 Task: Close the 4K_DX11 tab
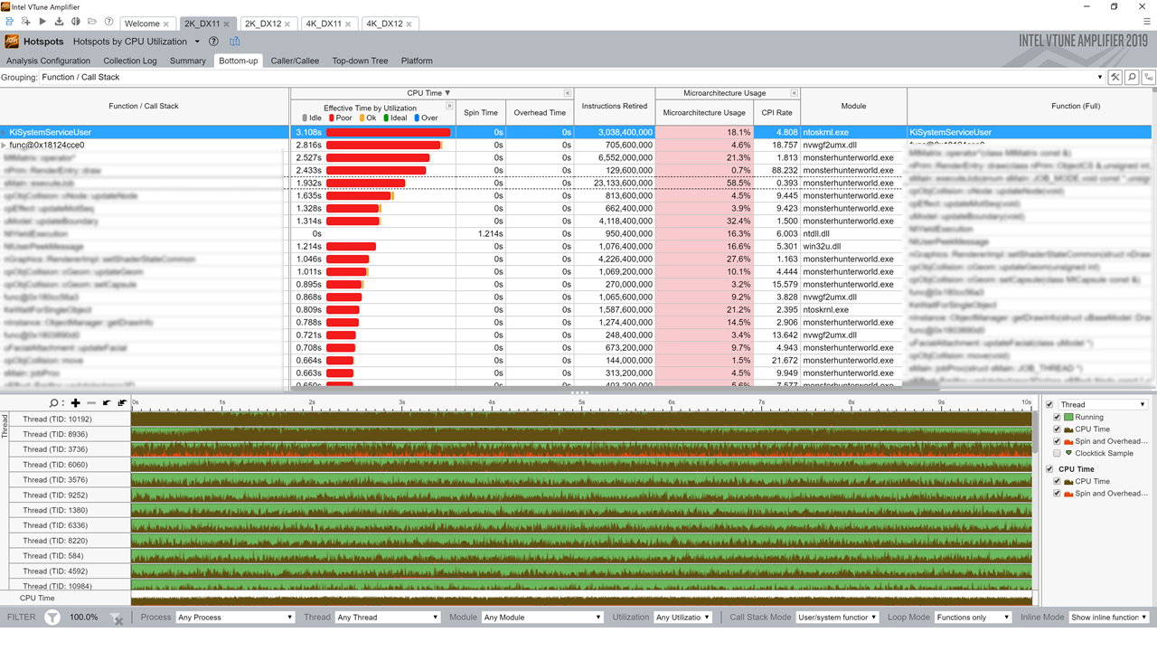click(x=348, y=24)
